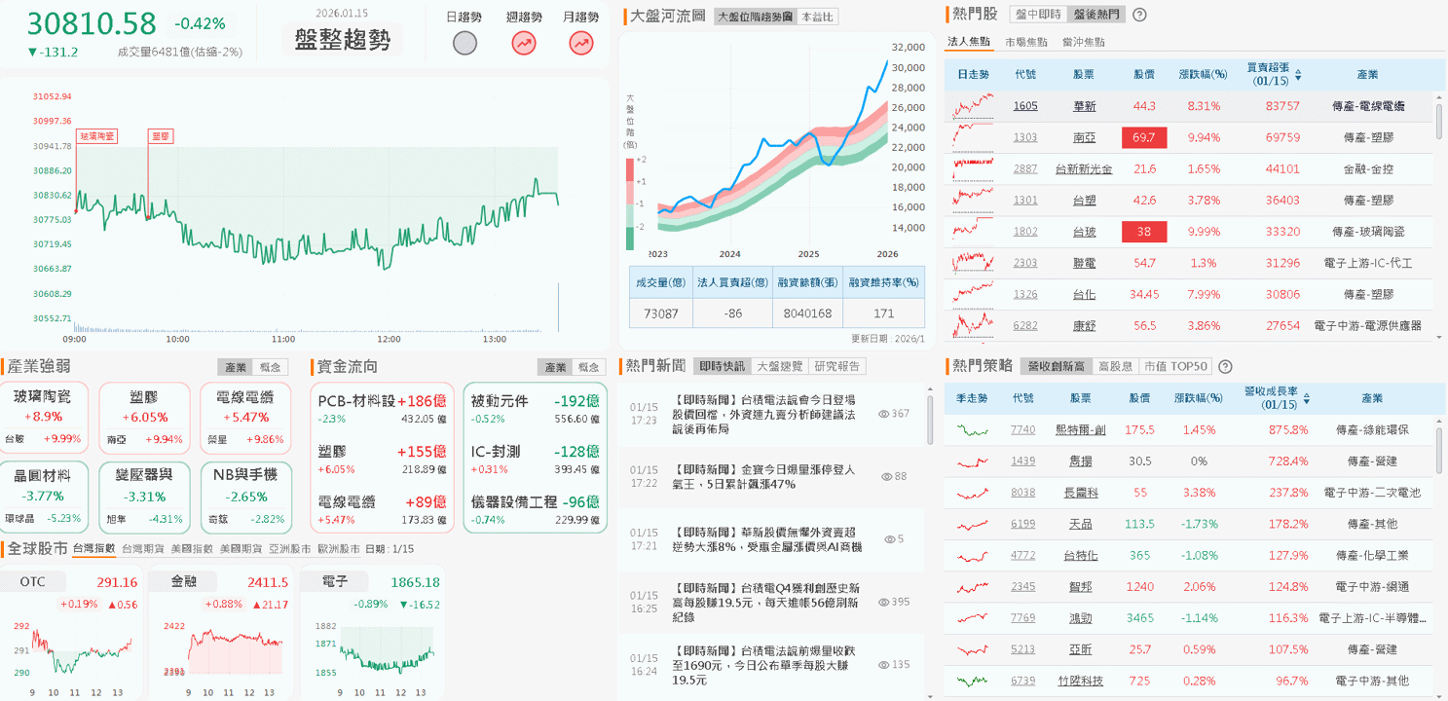Switch river chart to 大盤位階趨勢圖
The image size is (1448, 701).
coord(755,17)
